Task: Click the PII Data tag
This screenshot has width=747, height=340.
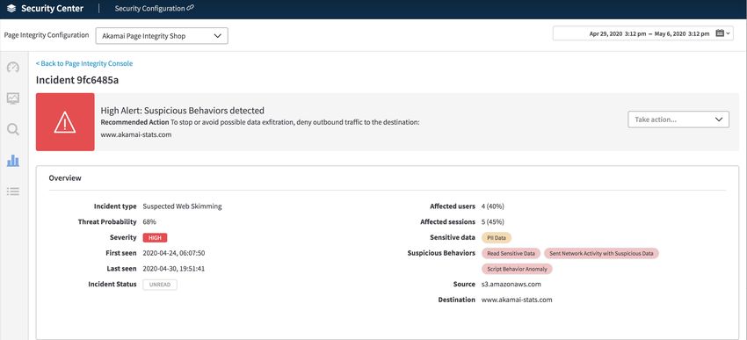Action: point(497,237)
